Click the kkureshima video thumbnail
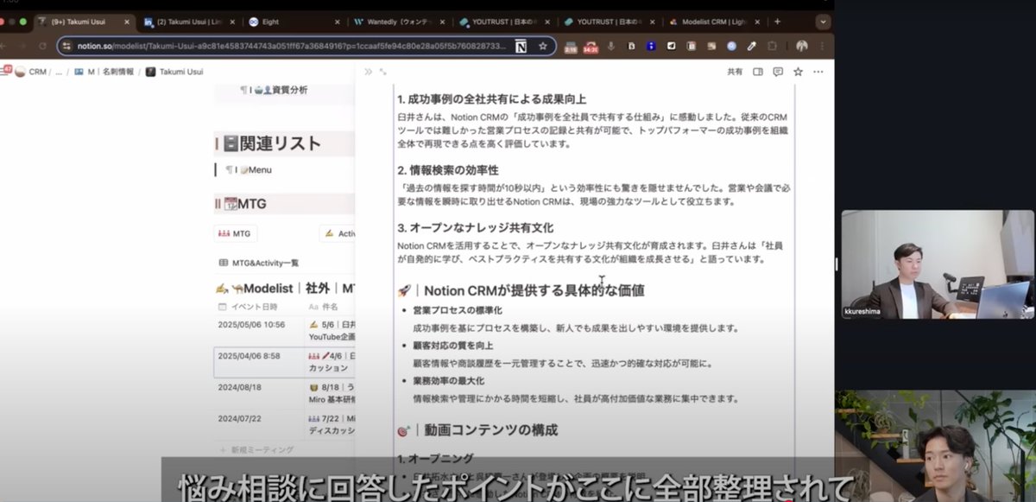Image resolution: width=1036 pixels, height=502 pixels. (x=938, y=264)
